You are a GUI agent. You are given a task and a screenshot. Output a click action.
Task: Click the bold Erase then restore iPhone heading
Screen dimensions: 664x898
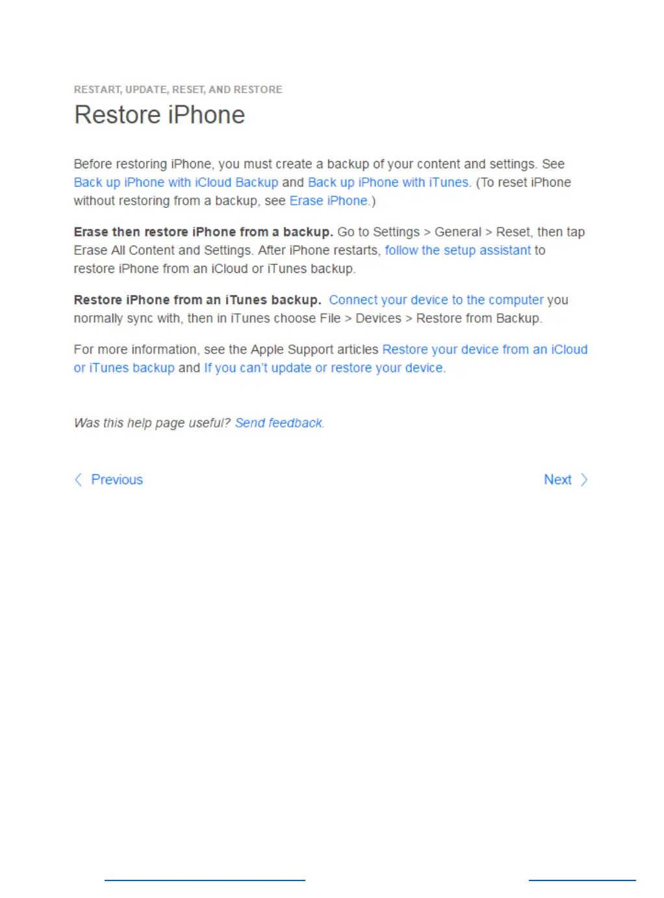coord(203,232)
